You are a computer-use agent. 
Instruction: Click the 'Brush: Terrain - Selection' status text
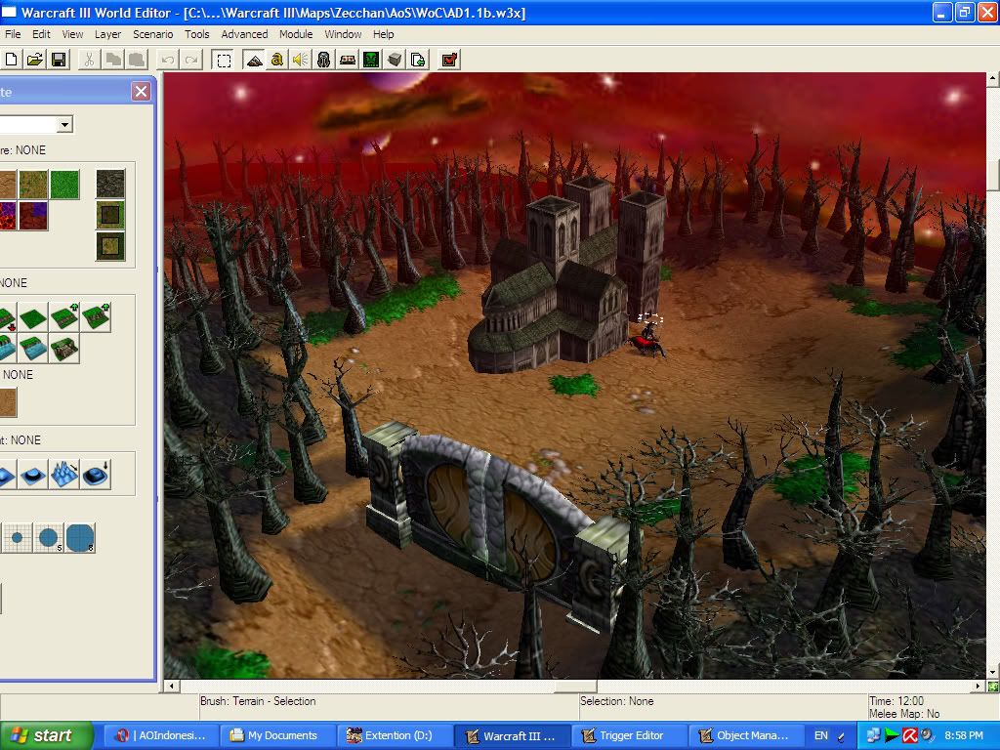pos(258,701)
